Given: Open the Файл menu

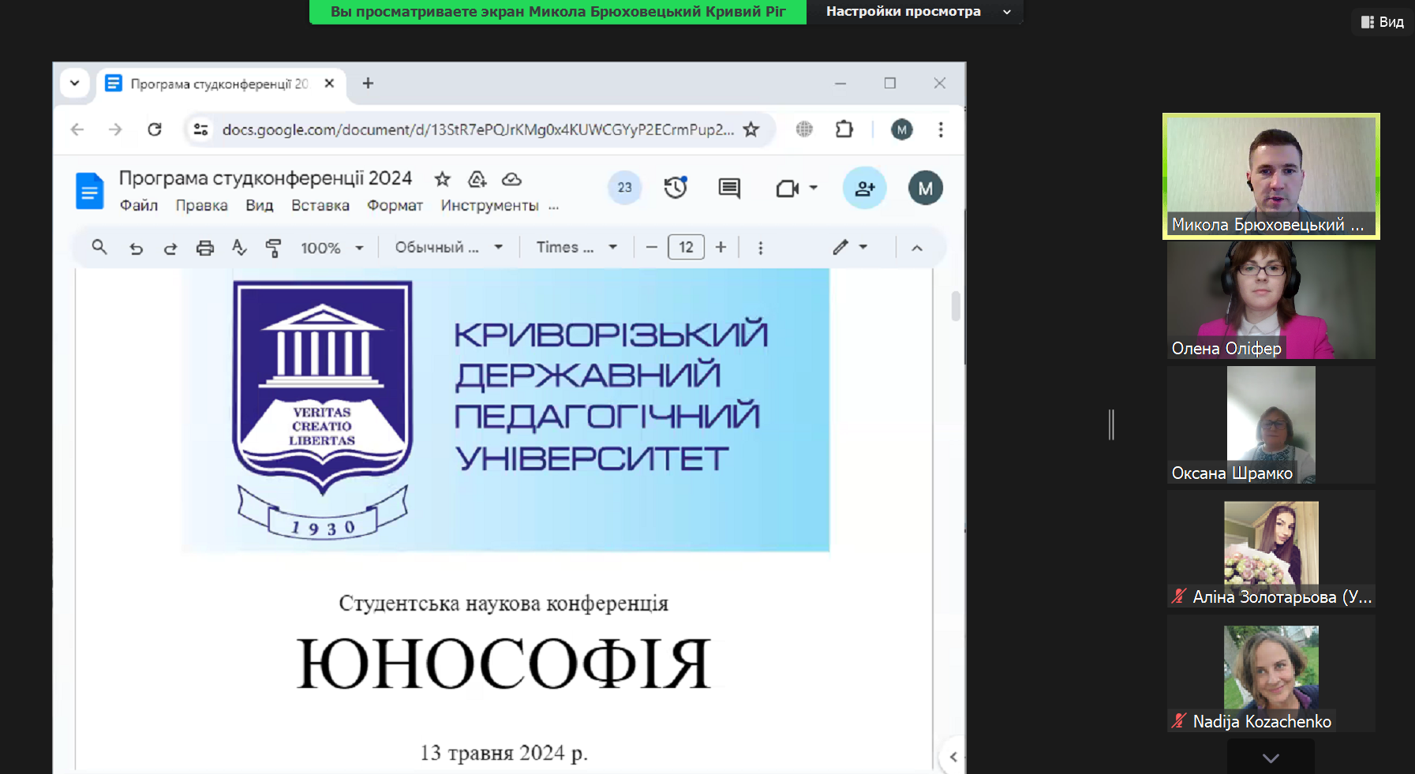Looking at the screenshot, I should pyautogui.click(x=139, y=205).
